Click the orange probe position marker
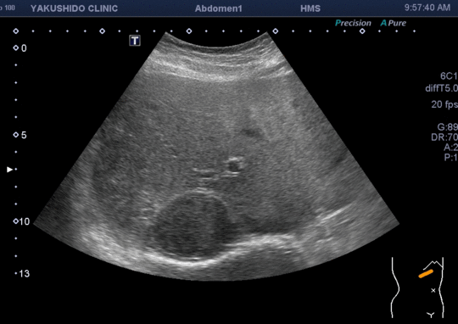The image size is (458, 324). click(x=426, y=274)
